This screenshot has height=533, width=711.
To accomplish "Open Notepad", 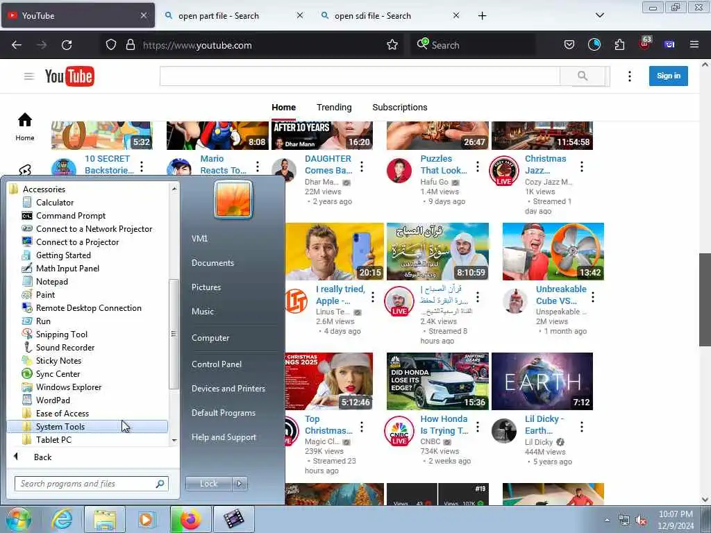I will click(x=51, y=282).
